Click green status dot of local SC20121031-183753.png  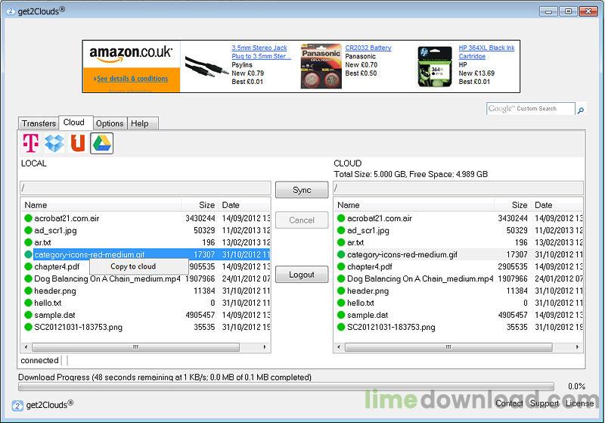point(28,327)
